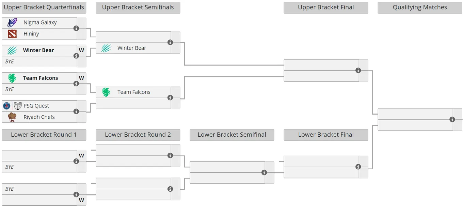The width and height of the screenshot is (463, 206).
Task: Open Nigma Galaxy team link
Action: coord(40,23)
